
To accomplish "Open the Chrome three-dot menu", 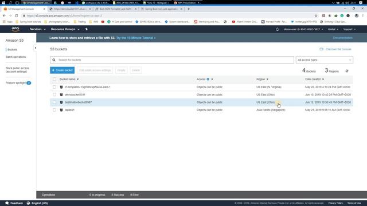I will pos(363,15).
